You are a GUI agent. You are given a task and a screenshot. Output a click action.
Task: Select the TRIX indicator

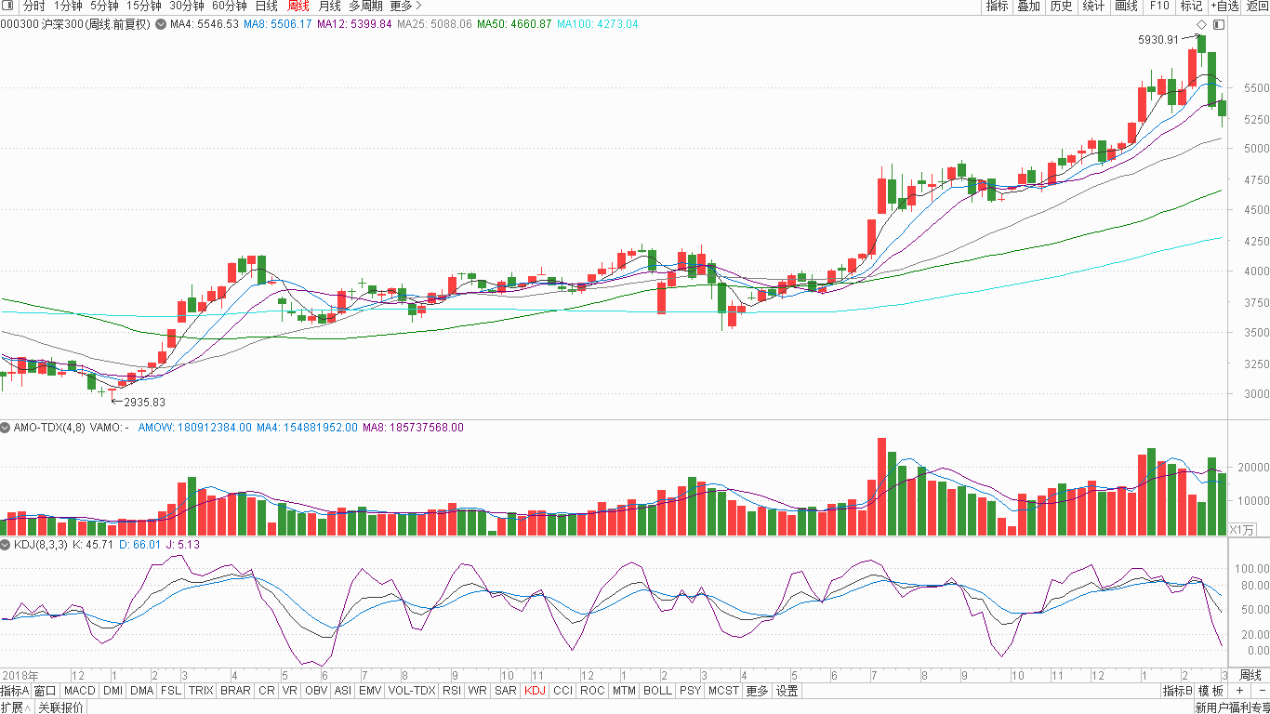coord(201,691)
